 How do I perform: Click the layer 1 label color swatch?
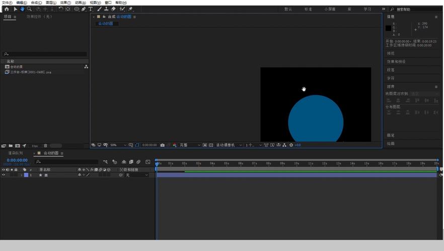[26, 175]
